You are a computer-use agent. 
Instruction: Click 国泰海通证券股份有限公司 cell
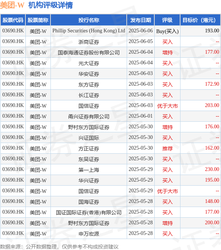point(89,53)
